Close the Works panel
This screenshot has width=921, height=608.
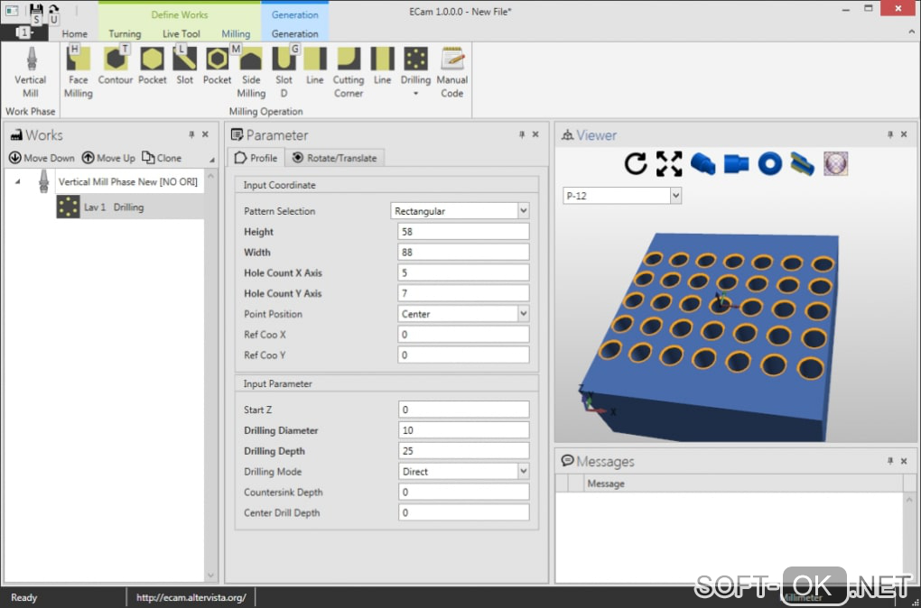[x=205, y=134]
